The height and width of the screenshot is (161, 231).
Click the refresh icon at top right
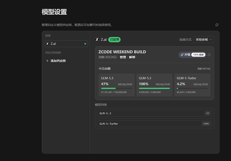pos(217,25)
